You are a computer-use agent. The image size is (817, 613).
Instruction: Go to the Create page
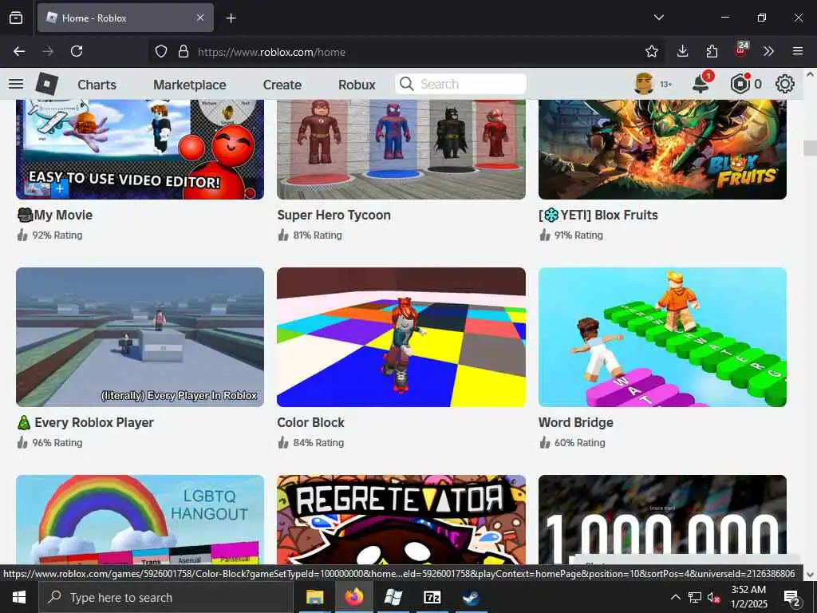(x=282, y=85)
